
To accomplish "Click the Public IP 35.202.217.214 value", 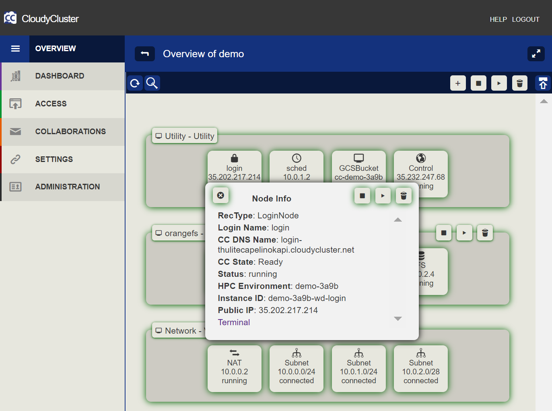I will (288, 310).
